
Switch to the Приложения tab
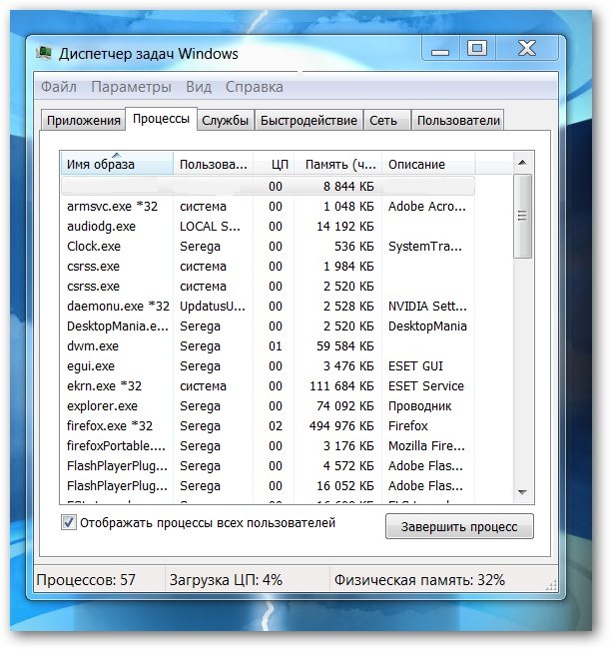(83, 121)
